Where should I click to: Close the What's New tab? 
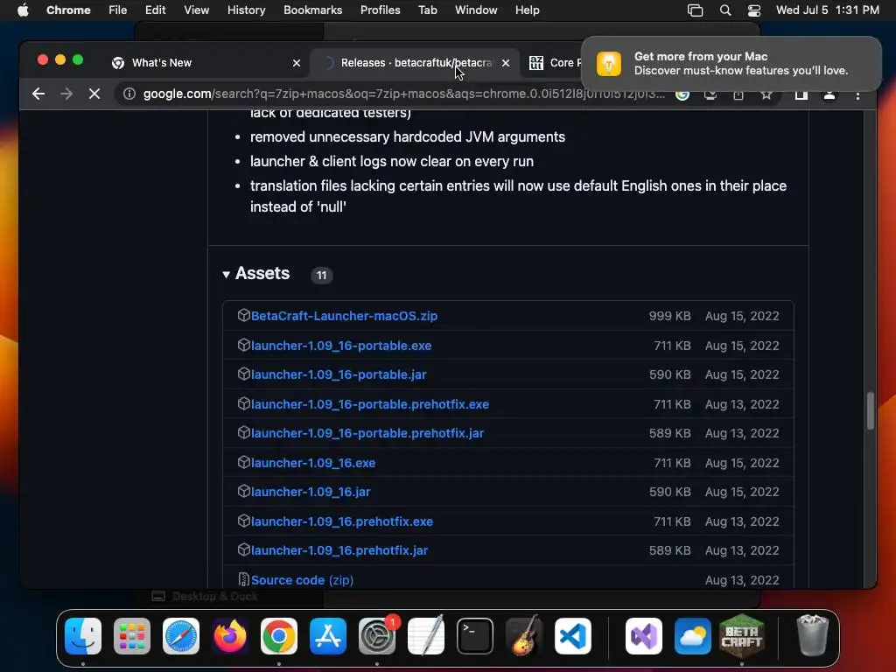click(x=297, y=63)
